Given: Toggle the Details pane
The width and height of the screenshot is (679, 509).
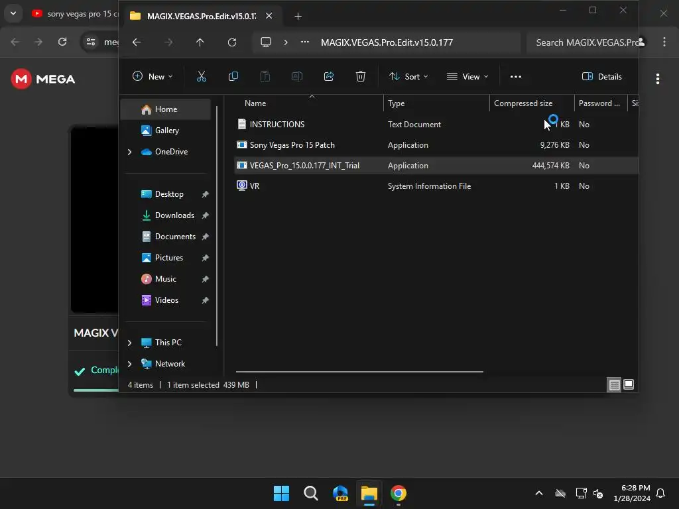Looking at the screenshot, I should tap(602, 77).
